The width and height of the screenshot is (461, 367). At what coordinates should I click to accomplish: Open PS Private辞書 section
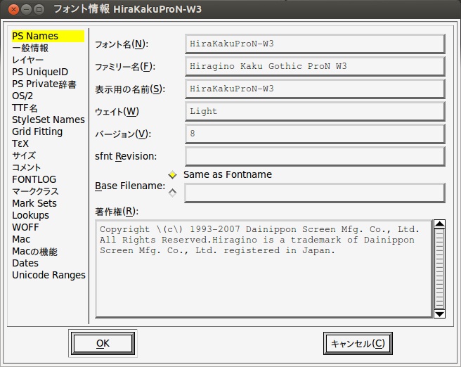coord(44,84)
